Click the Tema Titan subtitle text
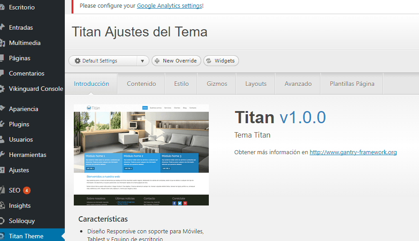 point(252,135)
